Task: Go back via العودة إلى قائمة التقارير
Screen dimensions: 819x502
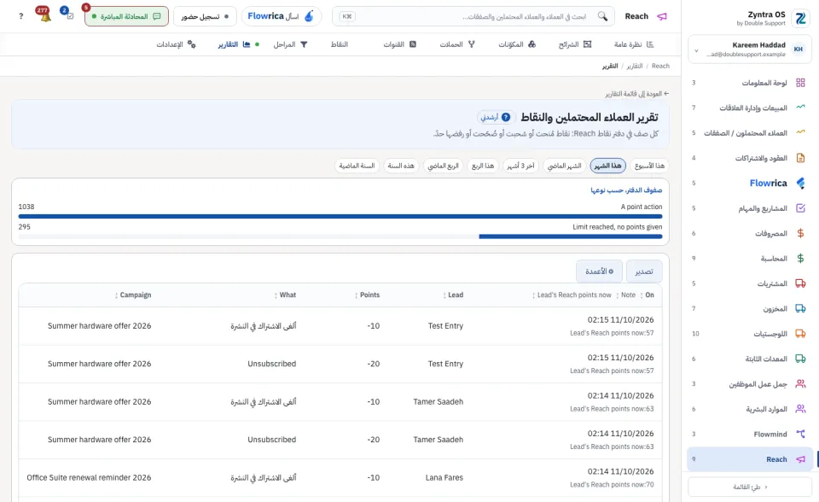Action: coord(637,94)
